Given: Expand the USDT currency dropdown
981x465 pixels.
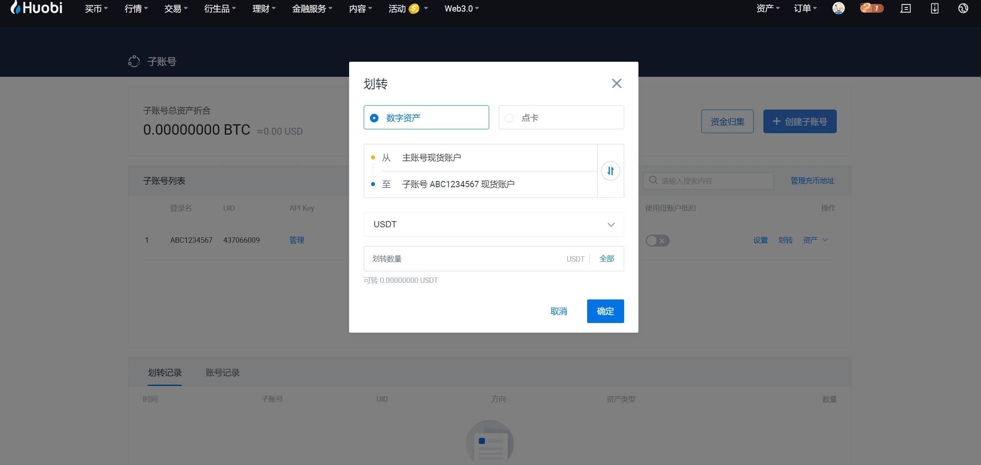Looking at the screenshot, I should (x=493, y=225).
